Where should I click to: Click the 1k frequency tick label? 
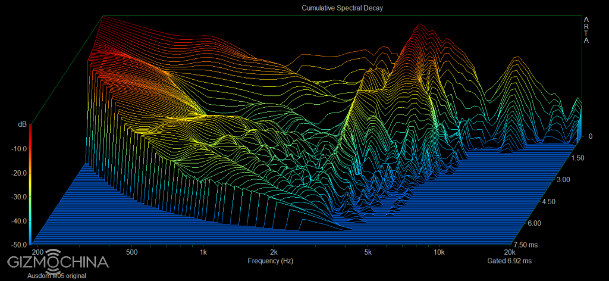tap(203, 252)
